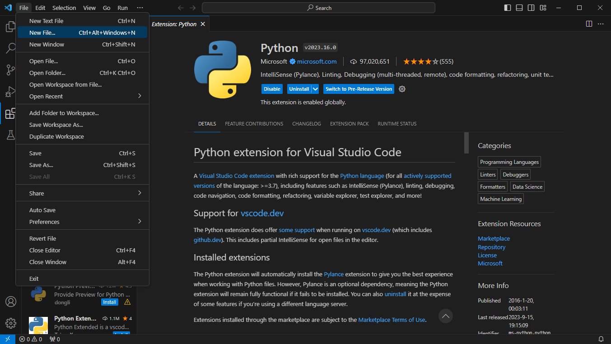611x344 pixels.
Task: Open the Manage gear in activity bar
Action: (10, 323)
